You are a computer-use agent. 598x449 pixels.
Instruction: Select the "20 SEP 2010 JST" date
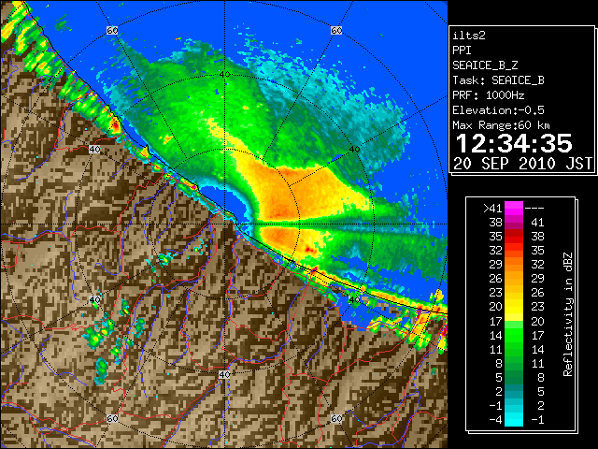[522, 164]
